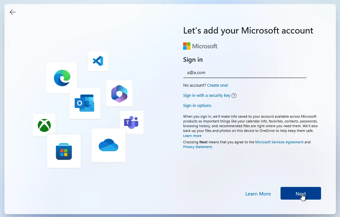Select the Microsoft Teams icon
Image resolution: width=340 pixels, height=217 pixels.
pos(132,122)
